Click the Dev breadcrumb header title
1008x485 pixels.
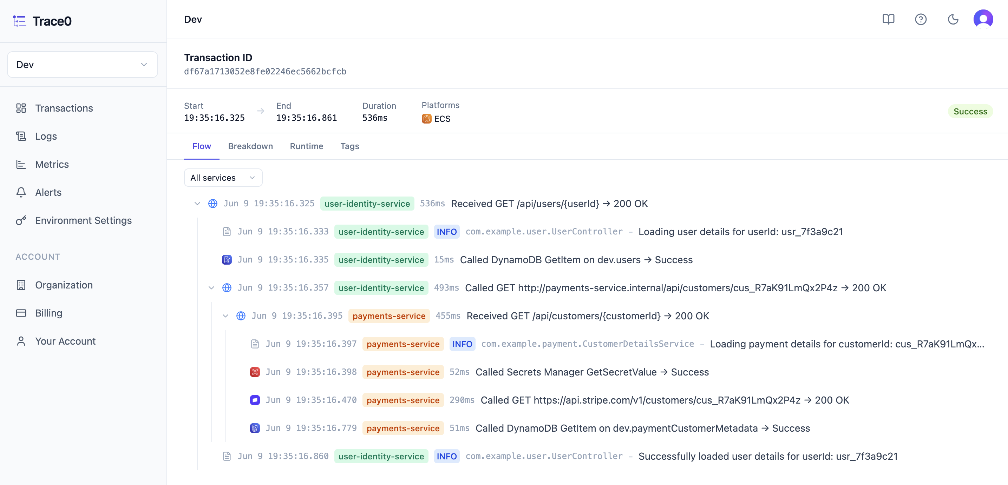click(193, 20)
